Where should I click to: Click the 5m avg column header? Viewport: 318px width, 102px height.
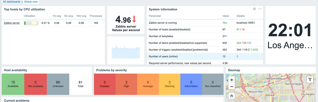(69, 16)
